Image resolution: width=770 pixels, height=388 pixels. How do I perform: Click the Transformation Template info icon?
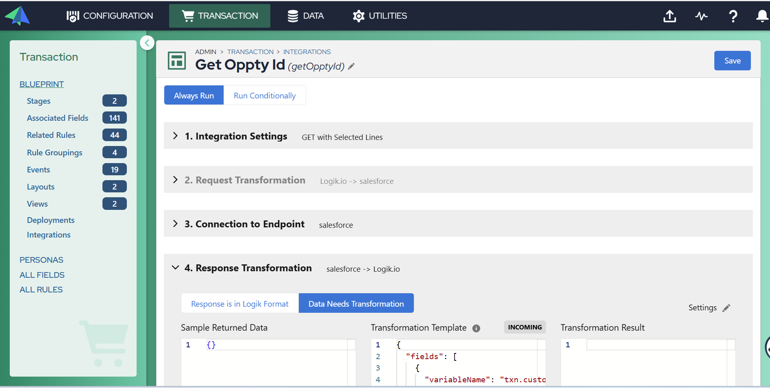pyautogui.click(x=476, y=328)
